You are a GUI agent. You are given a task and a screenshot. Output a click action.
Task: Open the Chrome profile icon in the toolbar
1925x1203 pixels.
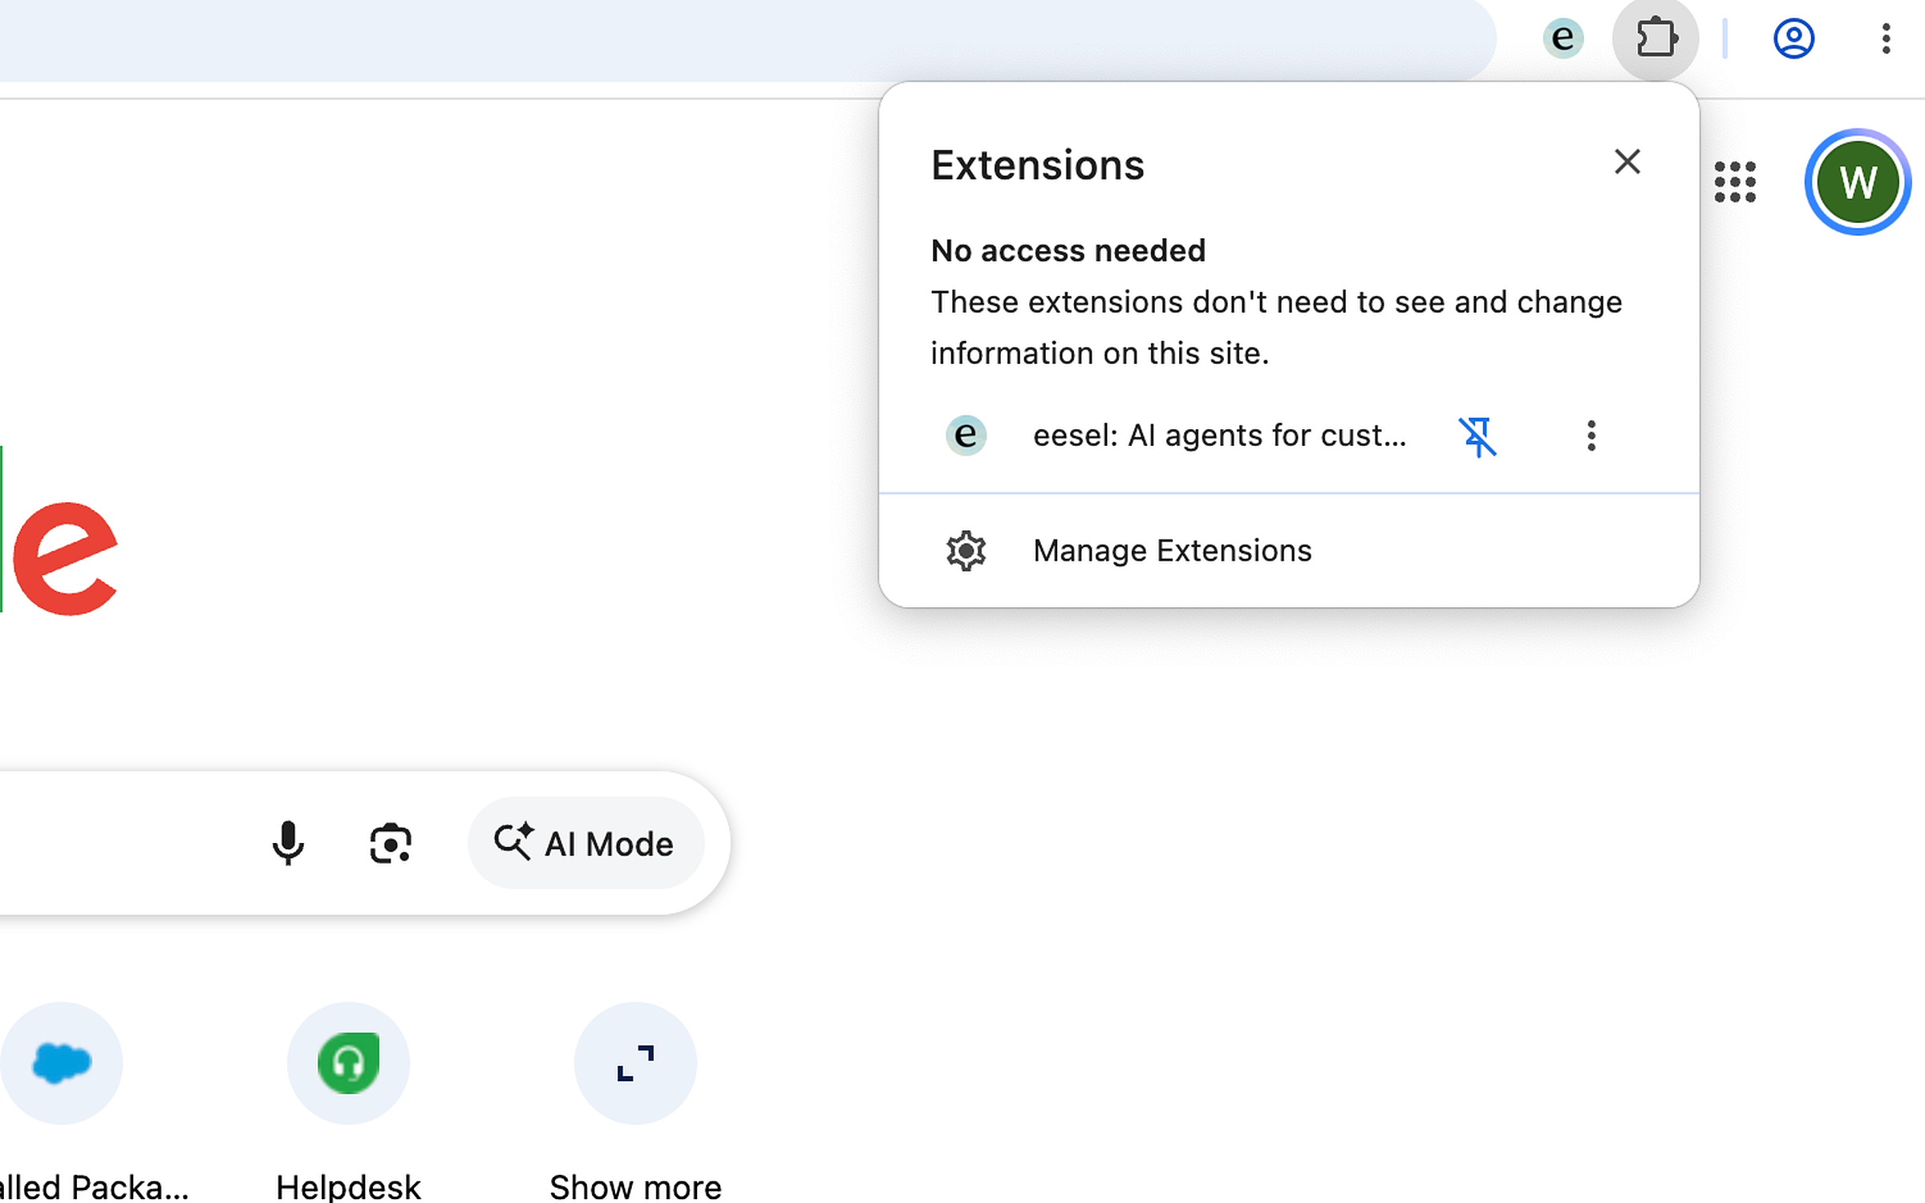coord(1793,38)
